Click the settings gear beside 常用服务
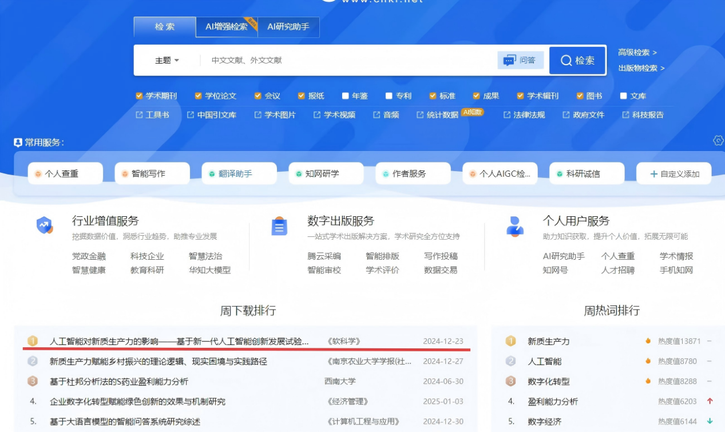The height and width of the screenshot is (432, 725). point(718,141)
